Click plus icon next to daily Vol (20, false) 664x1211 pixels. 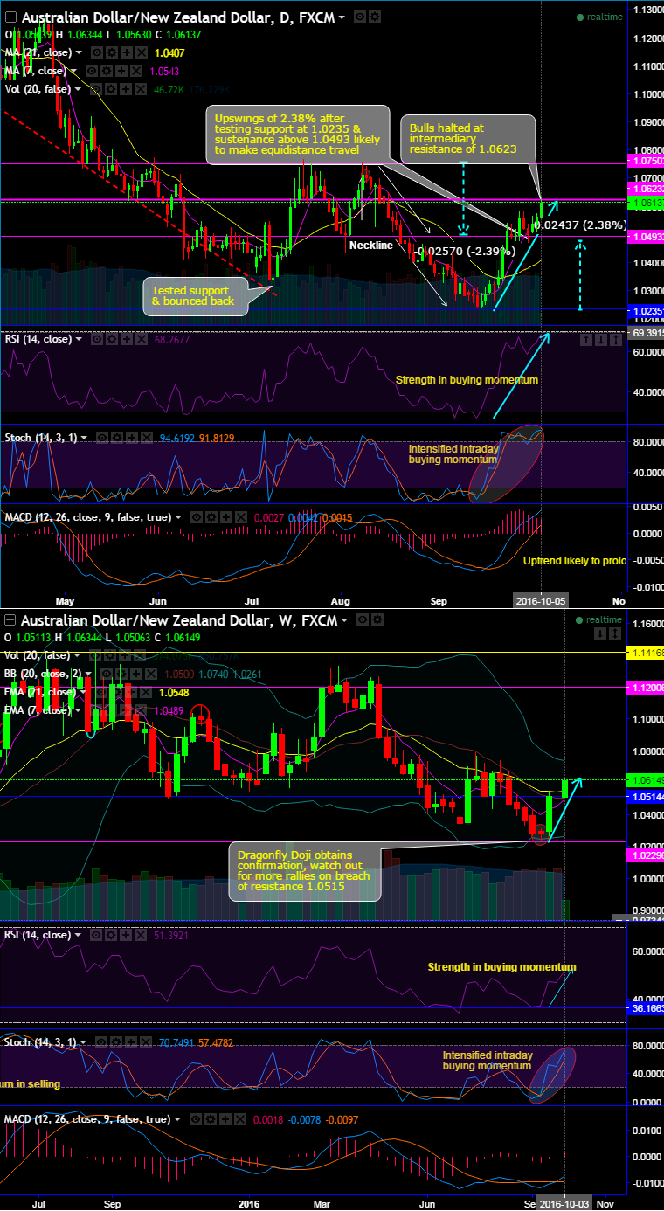(128, 89)
